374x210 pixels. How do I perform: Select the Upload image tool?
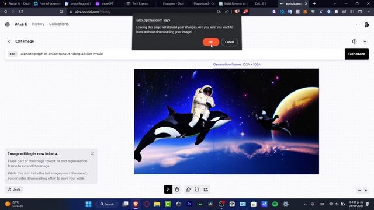tap(206, 190)
